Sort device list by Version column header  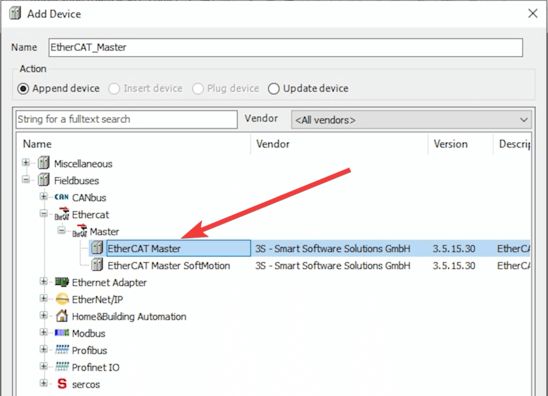click(461, 144)
